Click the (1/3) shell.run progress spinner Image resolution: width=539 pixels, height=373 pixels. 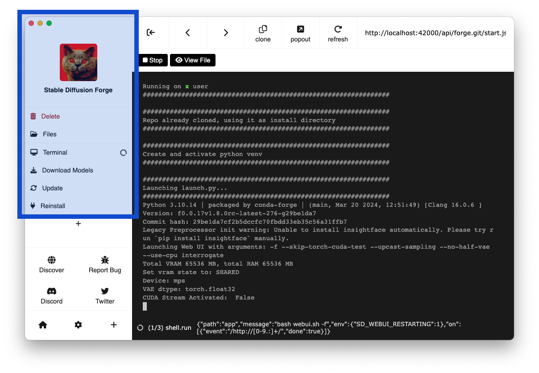click(x=140, y=327)
